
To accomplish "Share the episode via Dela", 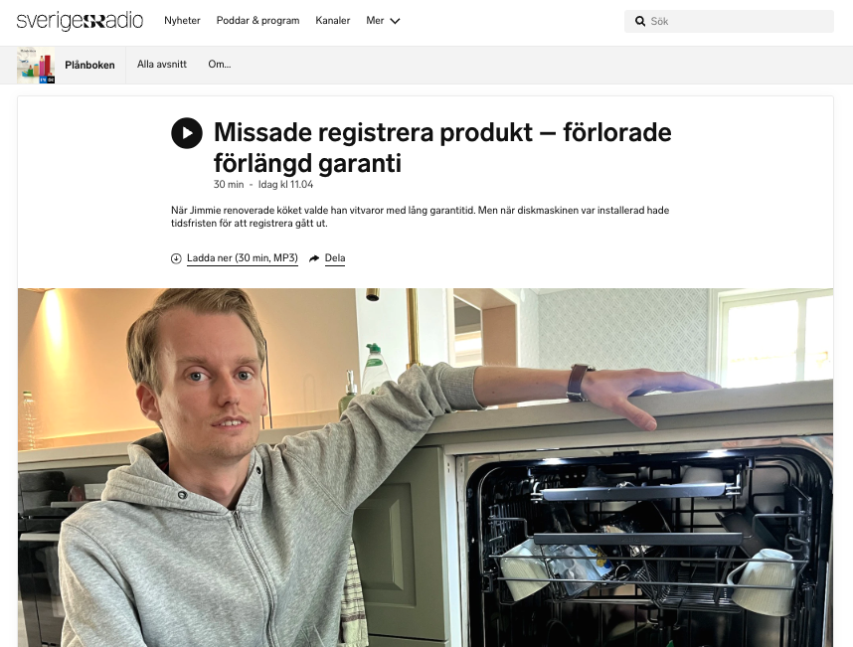I will [335, 258].
